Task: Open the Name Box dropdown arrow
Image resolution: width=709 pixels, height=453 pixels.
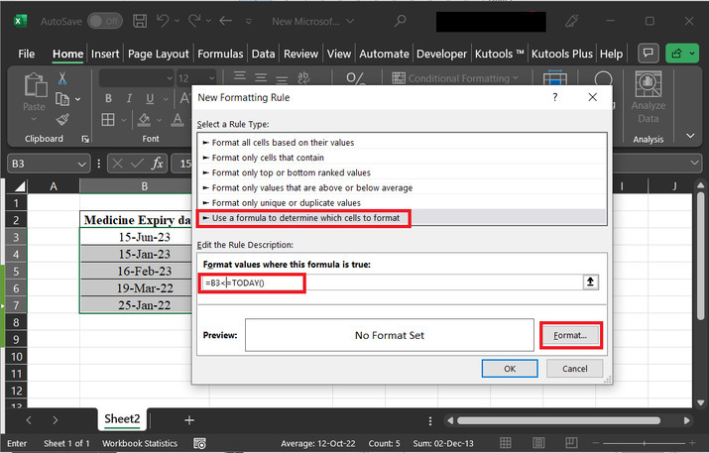Action: tap(81, 164)
